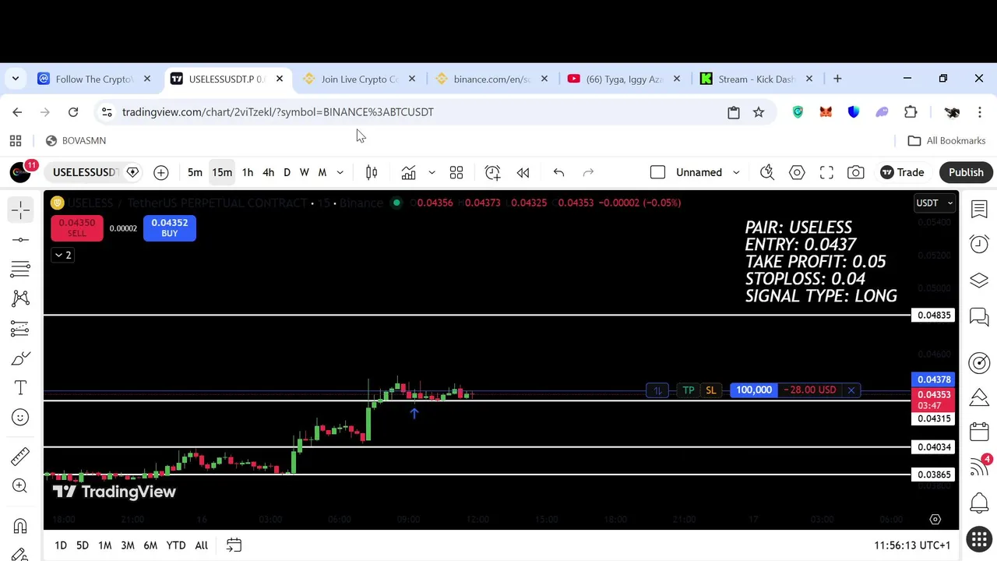Viewport: 997px width, 561px height.
Task: Open the watchlist panel in right sidebar
Action: (979, 209)
